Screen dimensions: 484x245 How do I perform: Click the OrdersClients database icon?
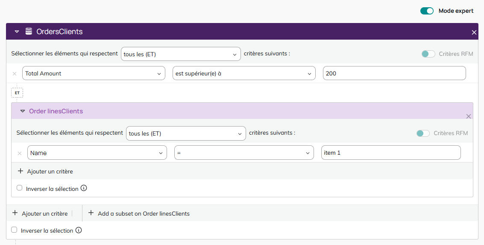click(29, 31)
